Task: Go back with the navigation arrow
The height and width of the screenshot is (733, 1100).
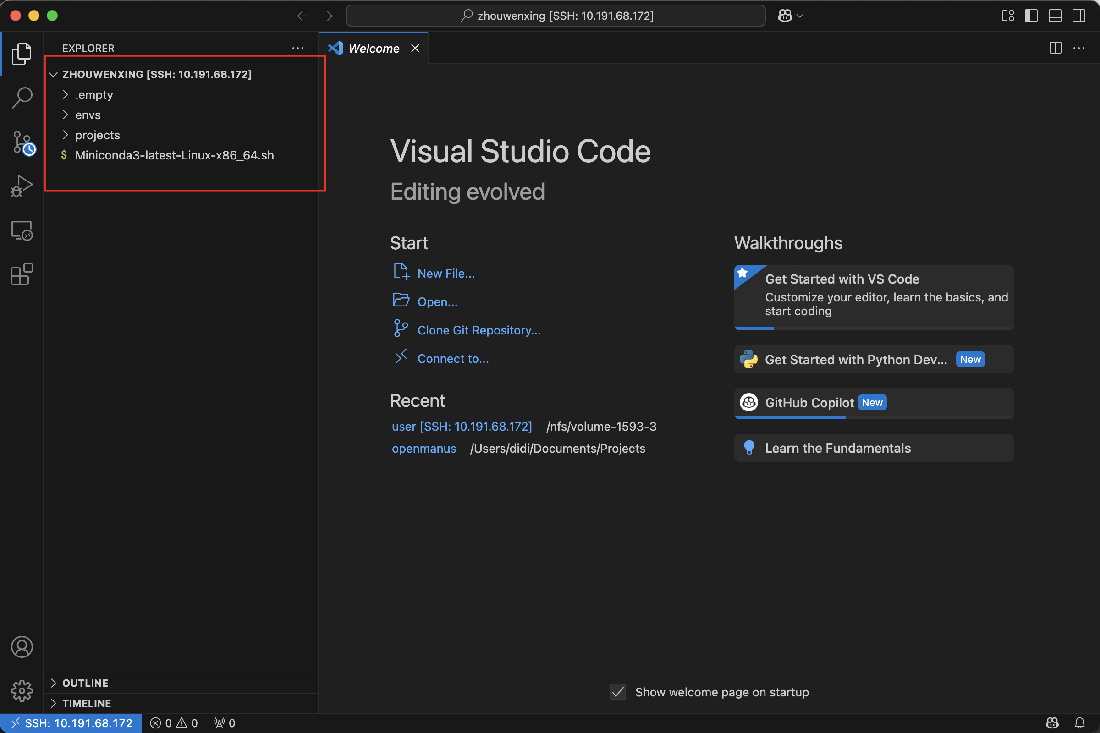Action: pos(303,16)
